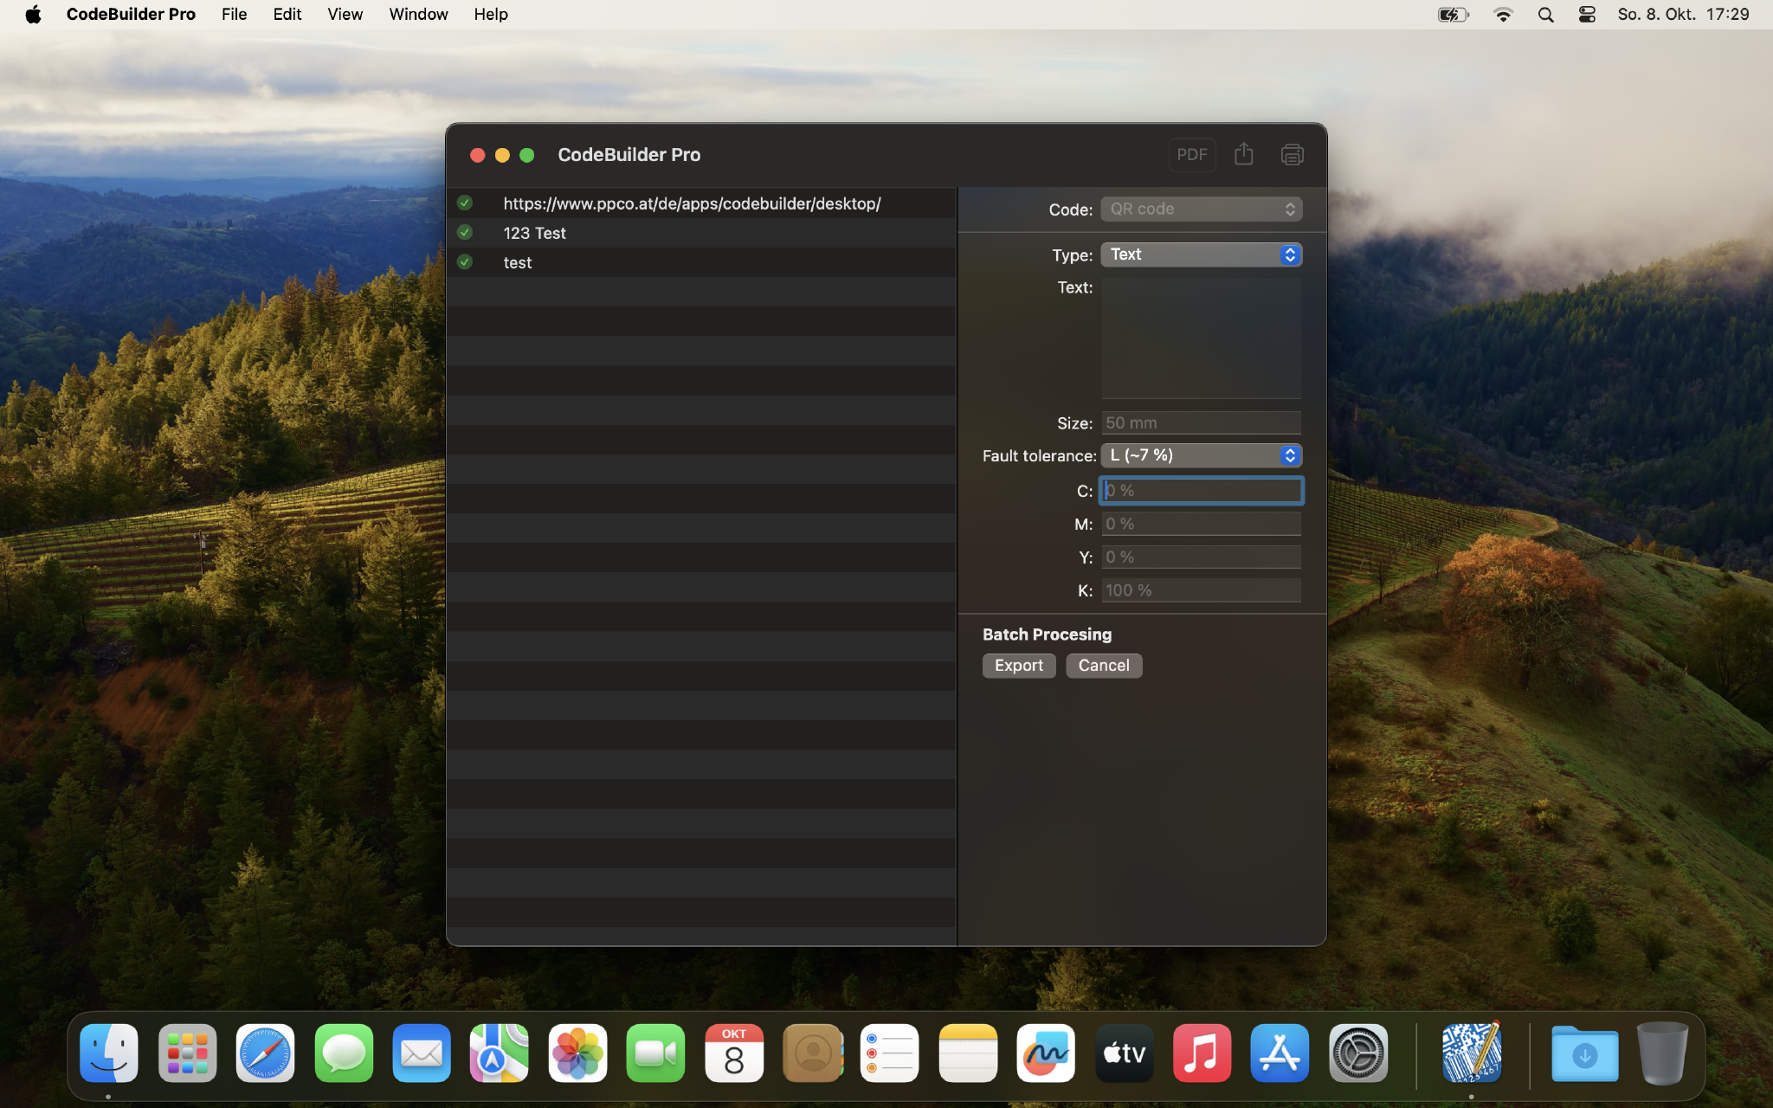Open Photos from the Dock

tap(577, 1053)
